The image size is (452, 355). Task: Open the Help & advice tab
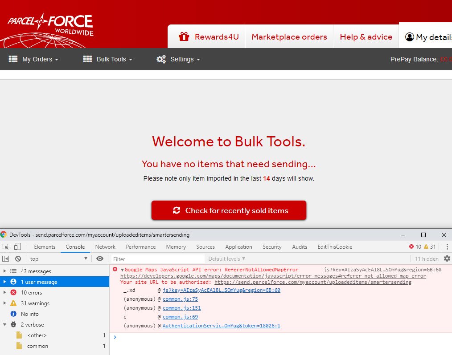click(x=366, y=37)
